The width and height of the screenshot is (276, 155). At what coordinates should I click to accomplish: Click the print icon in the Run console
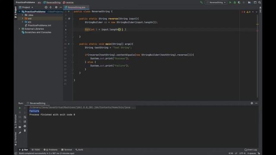click(x=25, y=126)
